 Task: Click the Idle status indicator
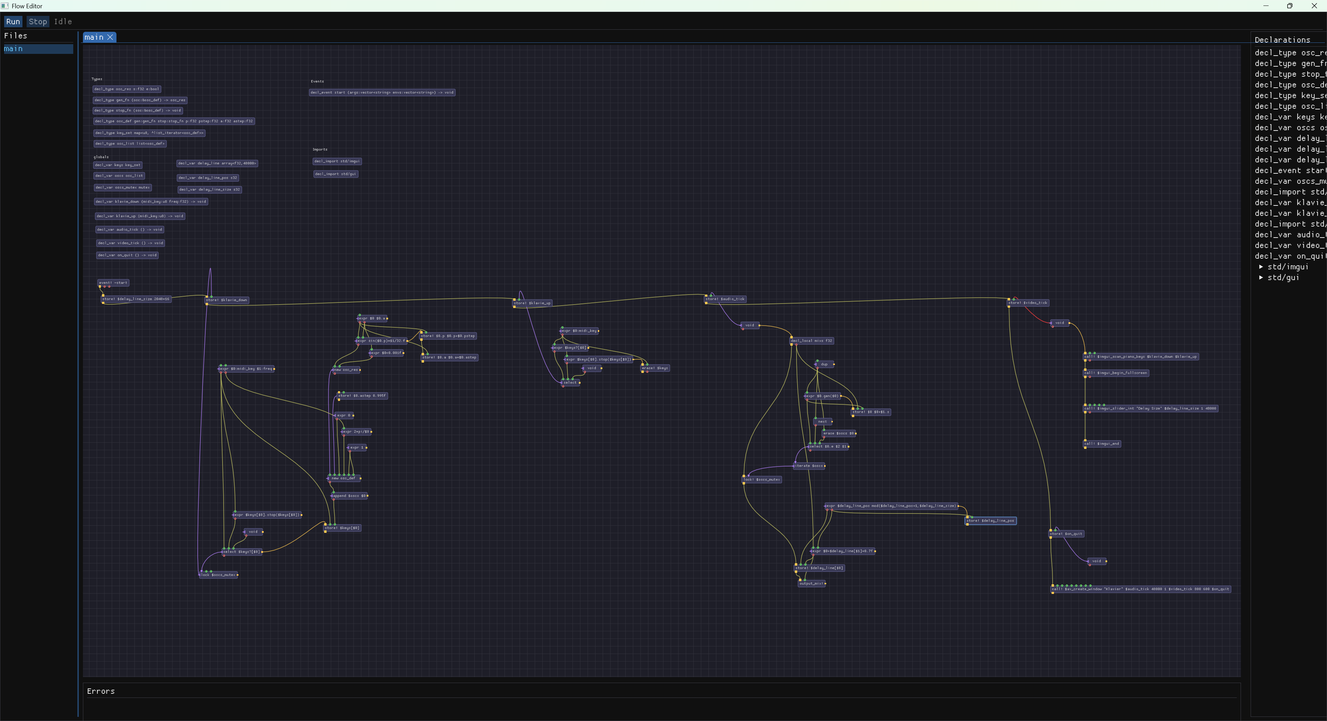click(x=62, y=22)
